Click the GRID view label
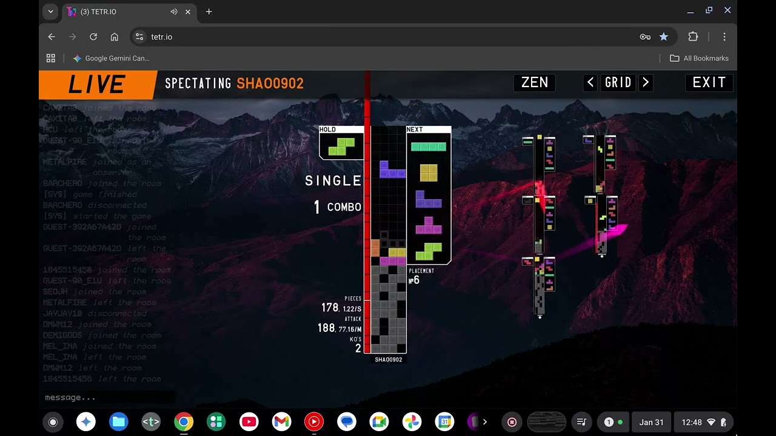This screenshot has width=776, height=436. (x=618, y=82)
